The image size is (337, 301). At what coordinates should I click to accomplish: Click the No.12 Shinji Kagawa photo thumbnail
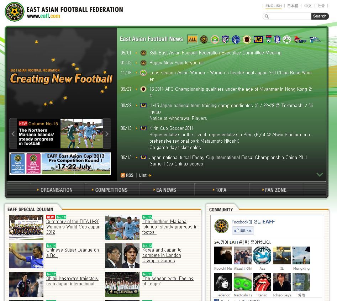point(26,284)
